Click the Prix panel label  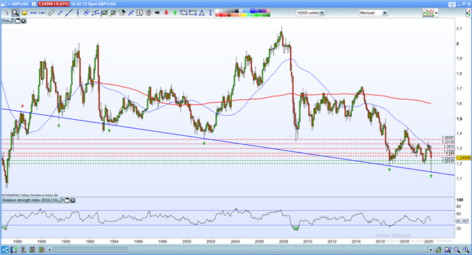click(6, 21)
